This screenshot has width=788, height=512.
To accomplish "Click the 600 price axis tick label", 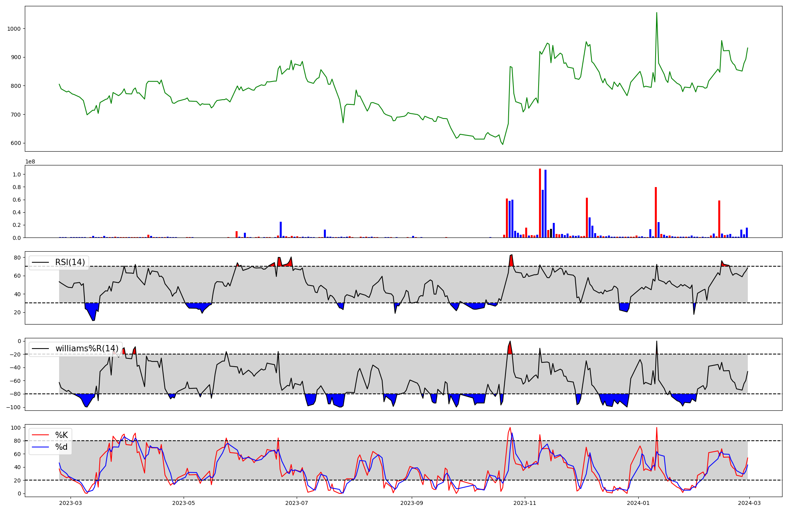I will 16,143.
